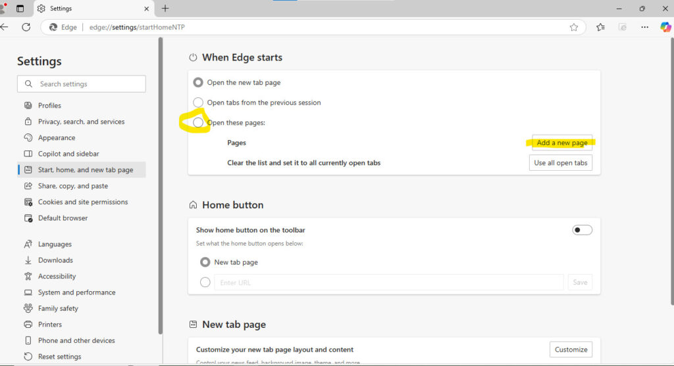The width and height of the screenshot is (674, 366).
Task: Click the Edge logo in address bar
Action: pyautogui.click(x=53, y=27)
